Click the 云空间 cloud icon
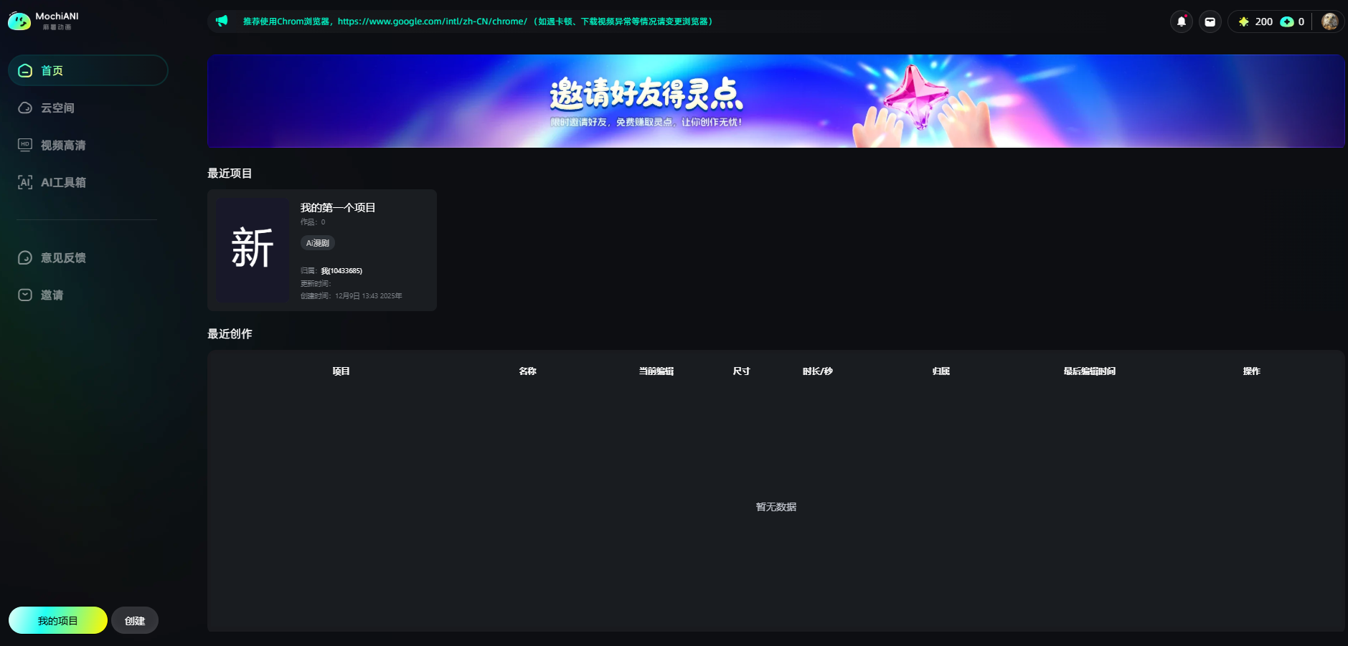This screenshot has width=1348, height=646. [x=25, y=108]
